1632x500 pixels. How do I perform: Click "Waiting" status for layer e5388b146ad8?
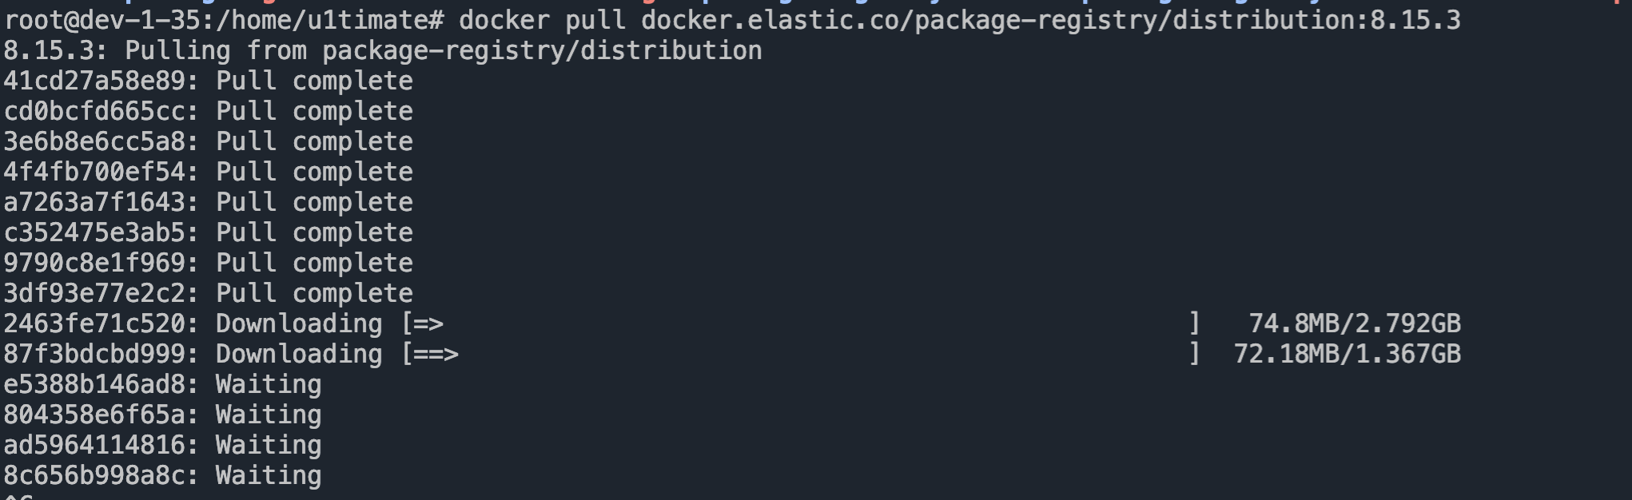[269, 384]
